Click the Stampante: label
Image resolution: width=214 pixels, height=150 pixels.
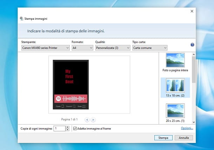click(x=28, y=42)
